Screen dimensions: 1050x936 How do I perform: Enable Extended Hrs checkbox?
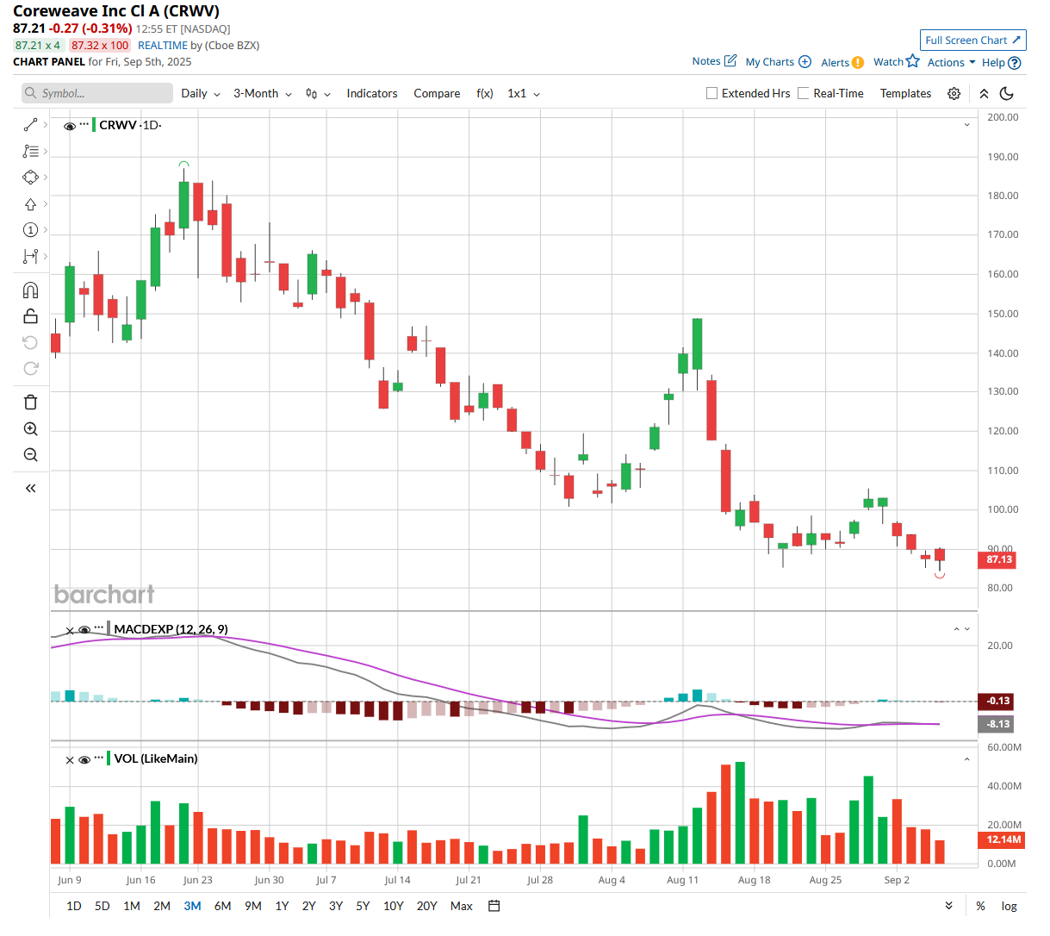point(711,93)
